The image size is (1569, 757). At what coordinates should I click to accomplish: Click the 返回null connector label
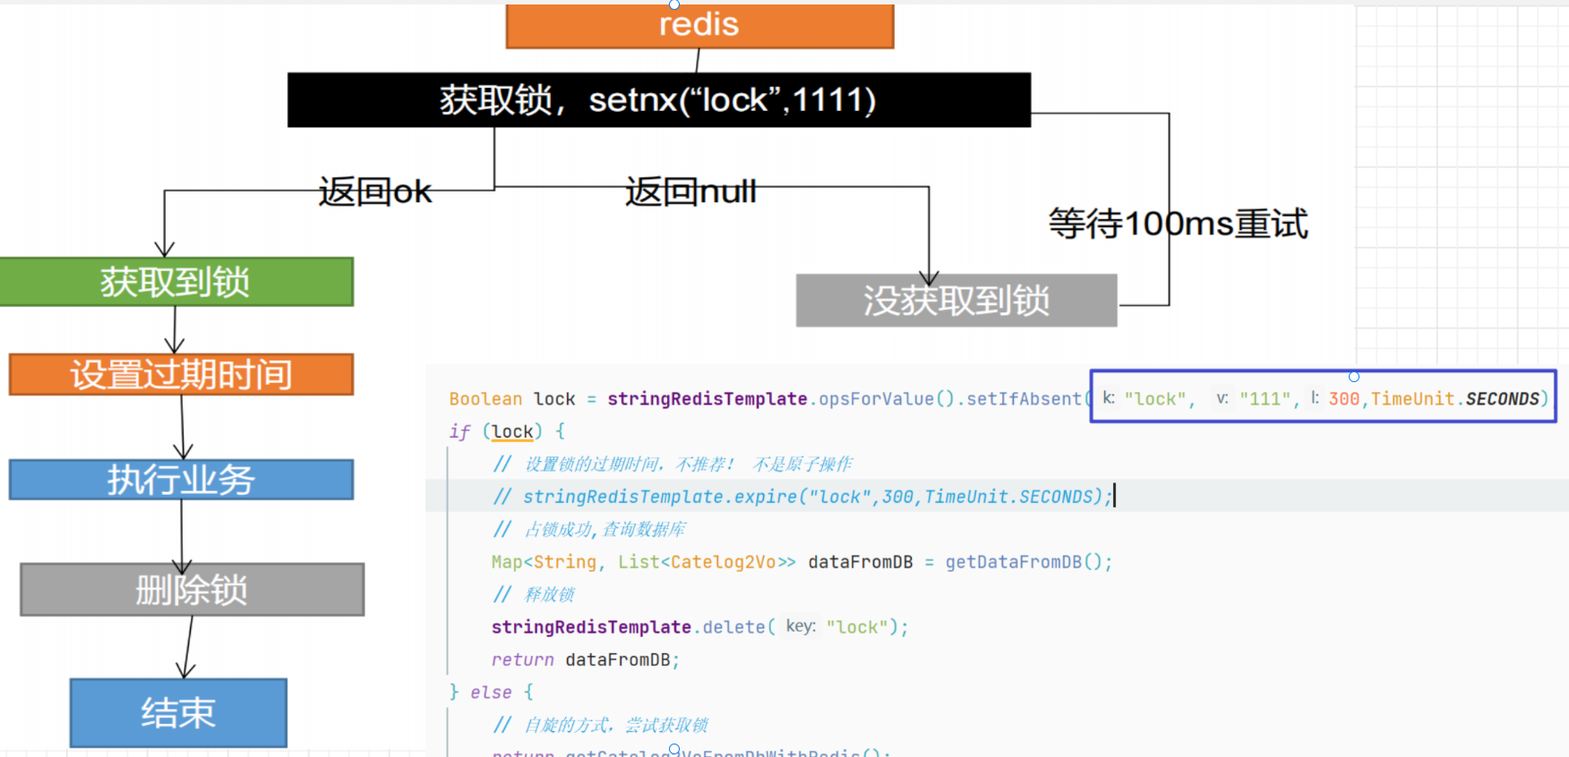[690, 191]
